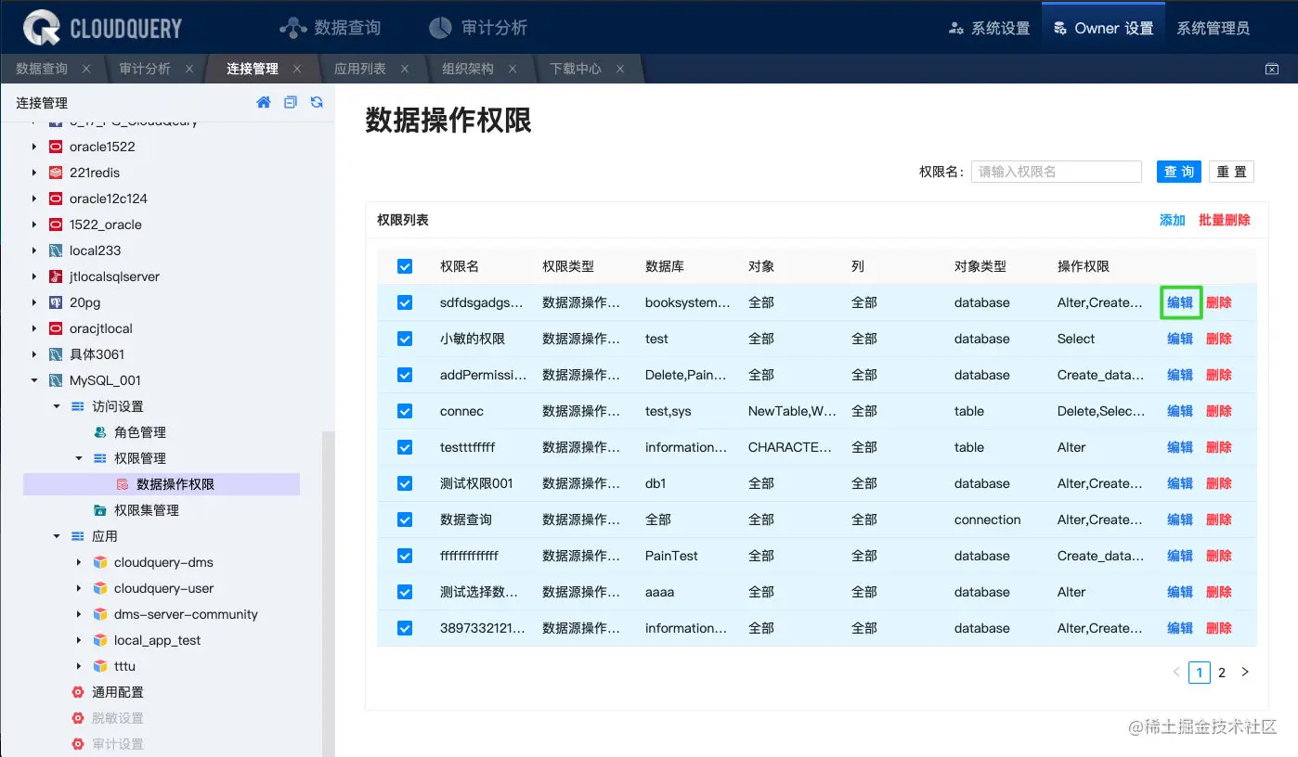
Task: Select 数据操作权限 tree item
Action: 175,484
